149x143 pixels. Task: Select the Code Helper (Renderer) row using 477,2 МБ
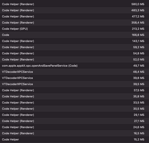[74, 16]
